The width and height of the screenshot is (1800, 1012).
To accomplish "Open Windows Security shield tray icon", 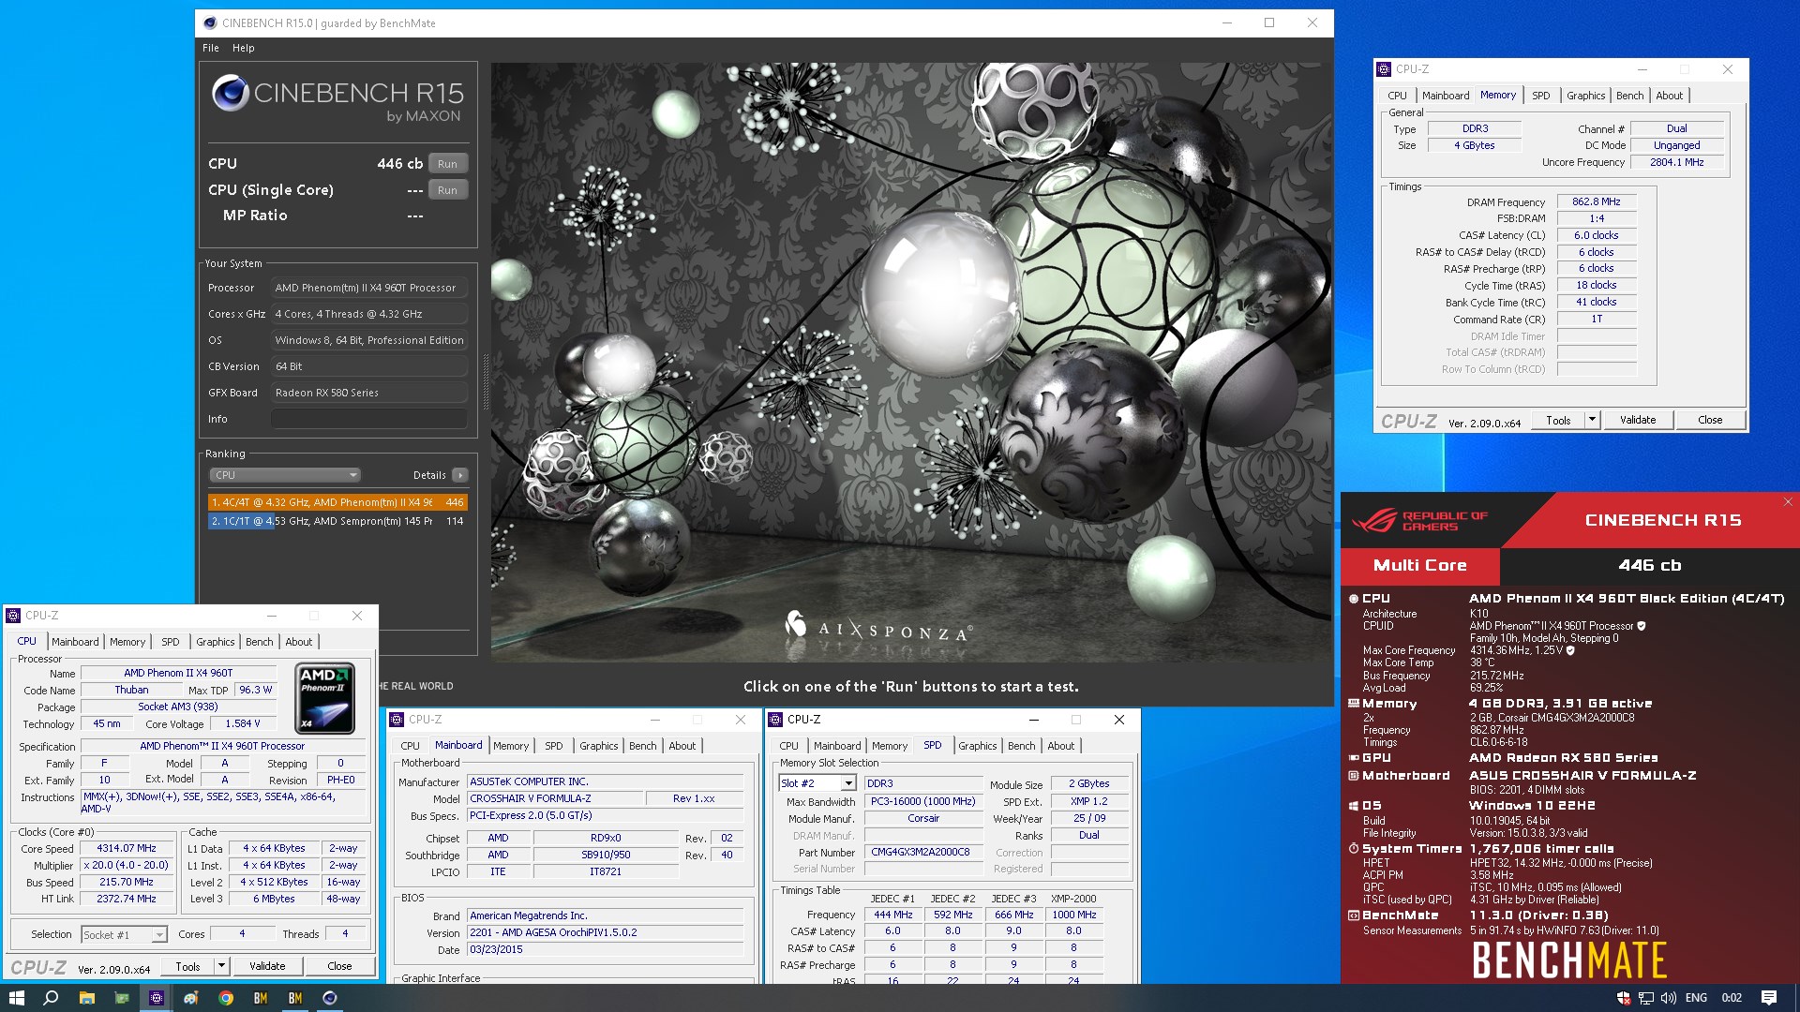I will (x=1623, y=998).
